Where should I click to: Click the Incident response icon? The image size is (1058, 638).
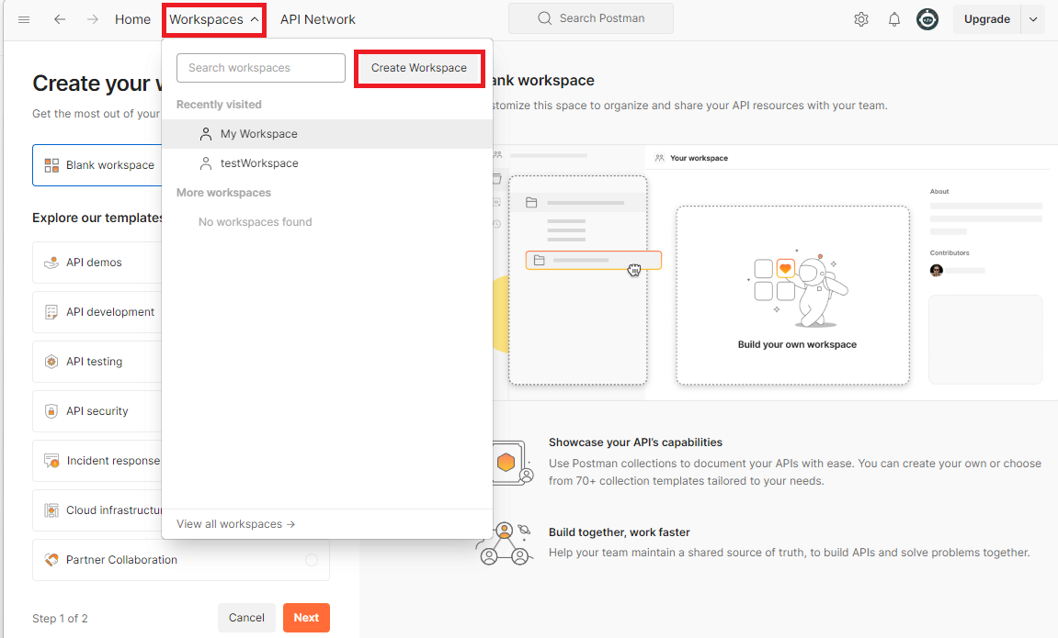(x=51, y=461)
